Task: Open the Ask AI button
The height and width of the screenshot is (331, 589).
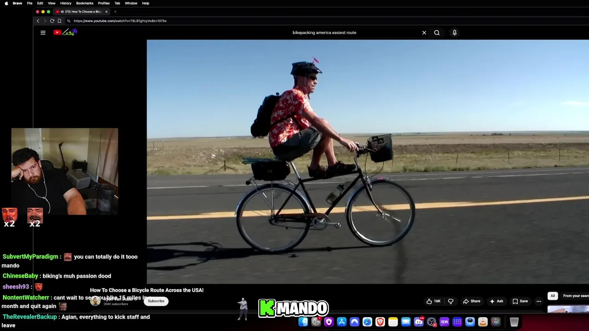Action: click(x=497, y=301)
